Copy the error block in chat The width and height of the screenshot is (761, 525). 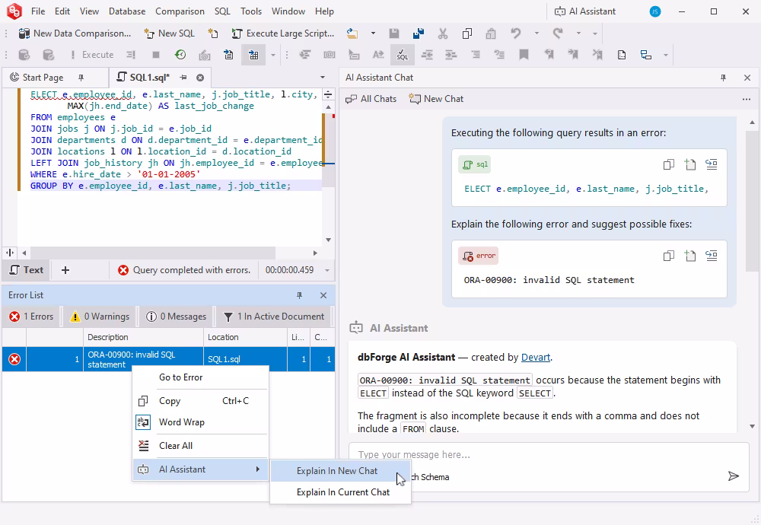tap(669, 256)
